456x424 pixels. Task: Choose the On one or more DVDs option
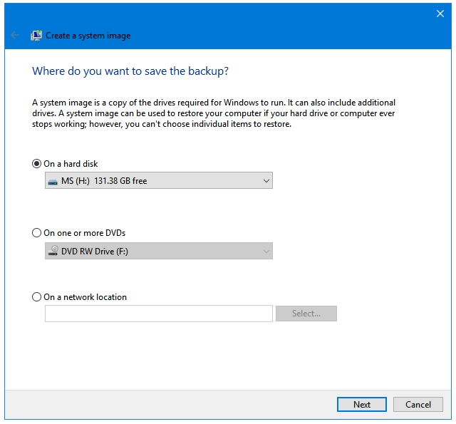click(36, 233)
